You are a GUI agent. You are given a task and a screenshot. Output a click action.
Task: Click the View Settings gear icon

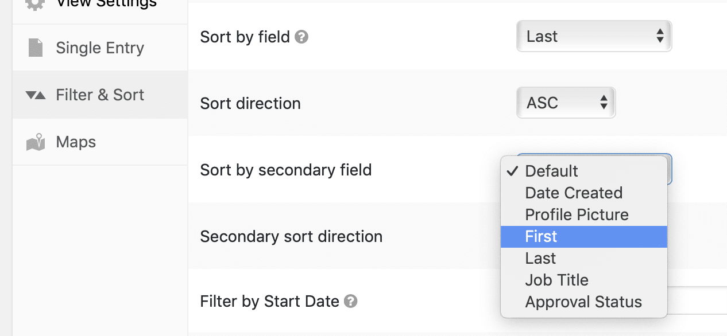coord(36,3)
